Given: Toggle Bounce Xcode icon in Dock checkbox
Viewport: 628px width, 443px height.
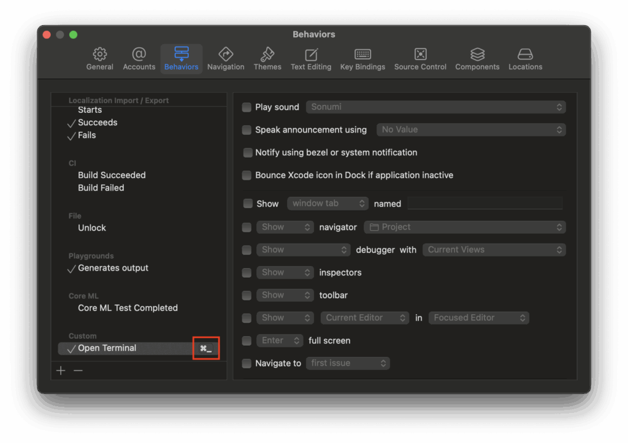Looking at the screenshot, I should [x=247, y=175].
